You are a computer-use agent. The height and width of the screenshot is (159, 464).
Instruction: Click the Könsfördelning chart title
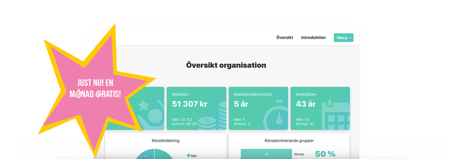point(165,141)
